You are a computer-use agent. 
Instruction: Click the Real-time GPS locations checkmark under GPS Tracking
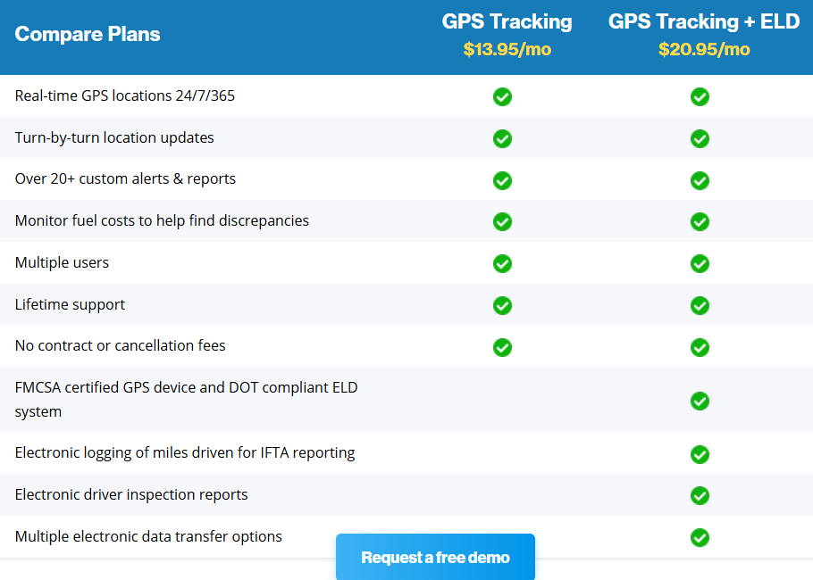pos(502,97)
